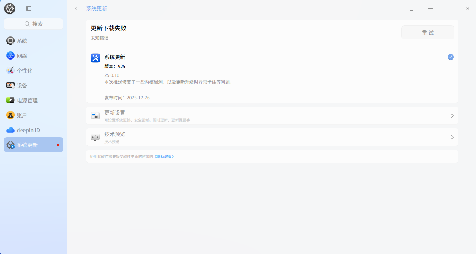Click the 系统更新 gear icon in sidebar
476x254 pixels.
coord(10,145)
